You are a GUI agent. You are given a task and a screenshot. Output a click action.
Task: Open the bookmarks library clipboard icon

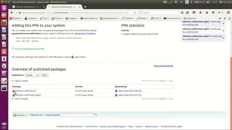click(x=187, y=13)
